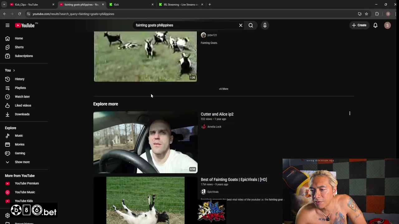Screen dimensions: 399x224
Task: Open Shorts in the sidebar
Action: click(19, 47)
